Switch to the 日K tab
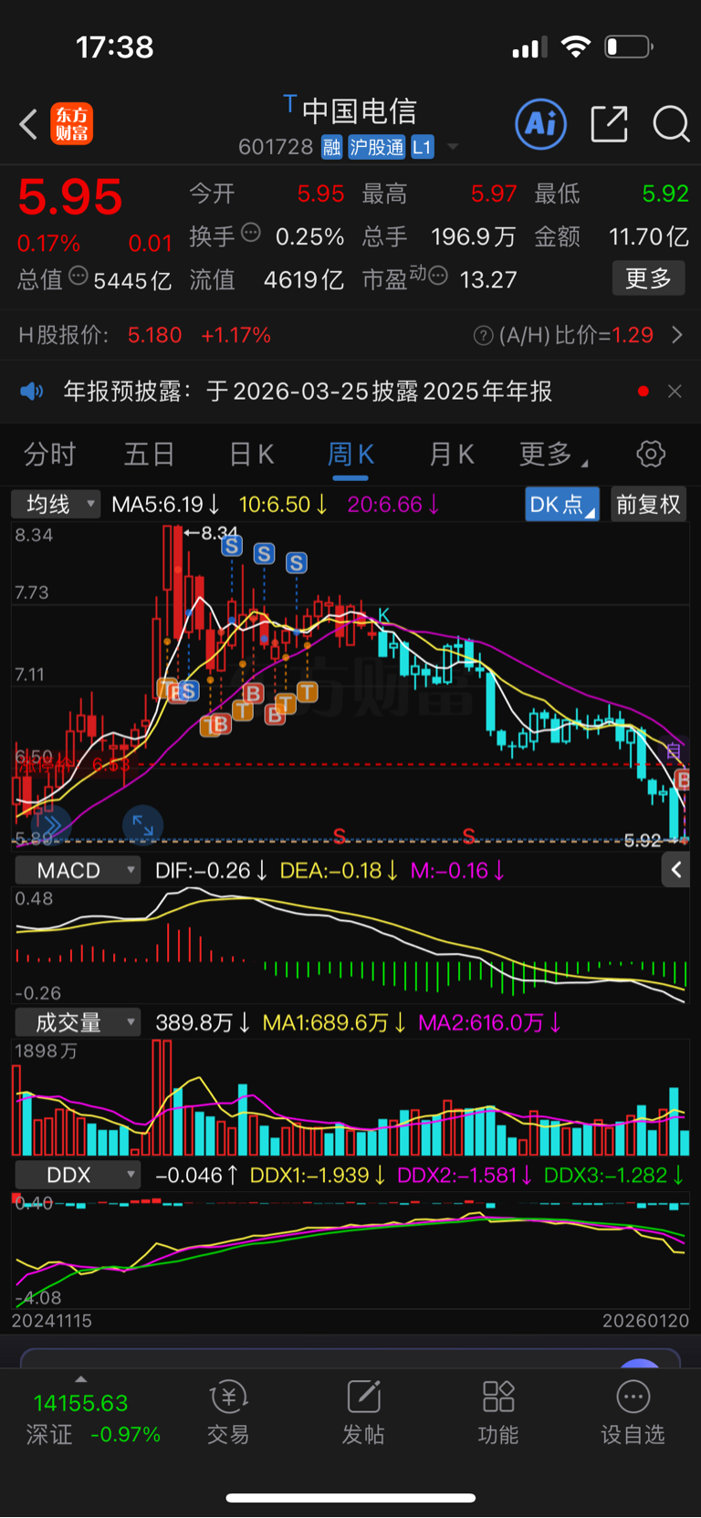 pos(251,454)
